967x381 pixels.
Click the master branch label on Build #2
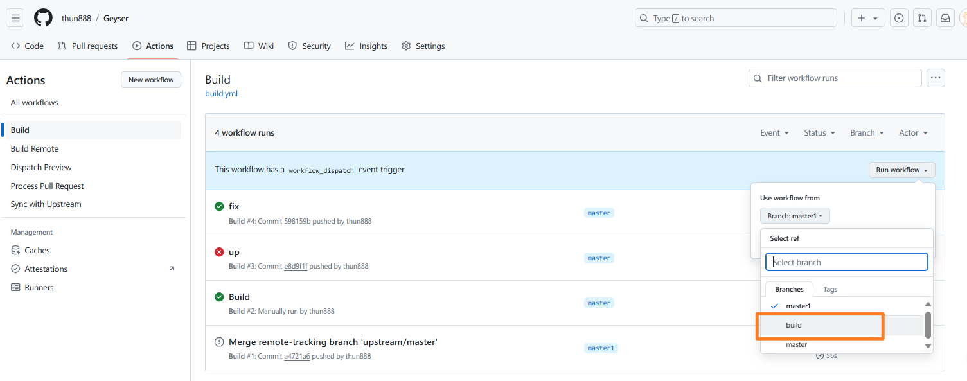tap(599, 303)
